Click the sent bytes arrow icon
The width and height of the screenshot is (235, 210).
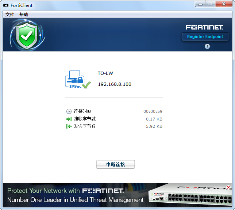[x=69, y=126]
